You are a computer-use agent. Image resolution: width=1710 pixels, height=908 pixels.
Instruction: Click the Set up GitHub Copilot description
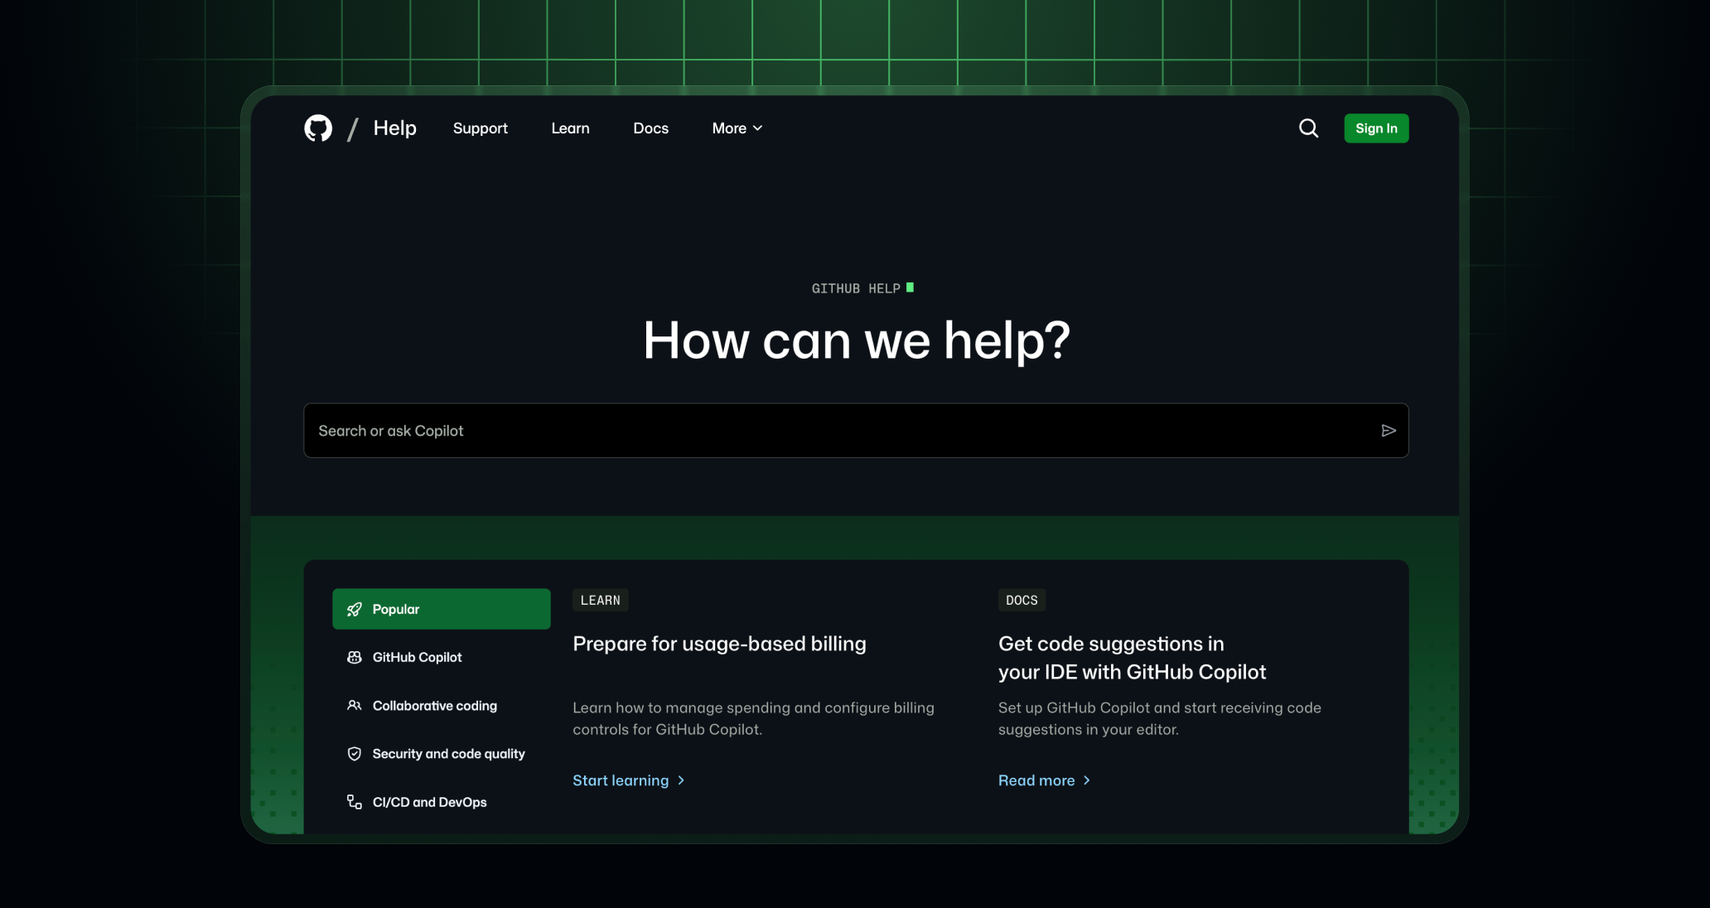pos(1160,718)
